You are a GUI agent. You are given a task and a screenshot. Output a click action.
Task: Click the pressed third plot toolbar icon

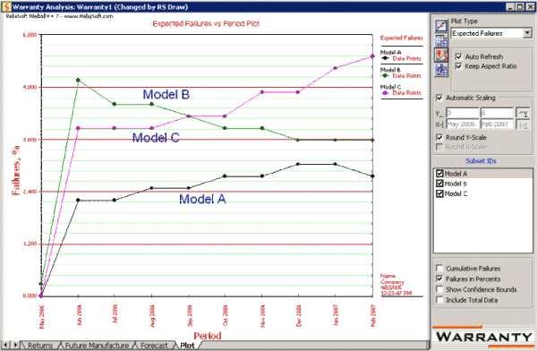441,55
